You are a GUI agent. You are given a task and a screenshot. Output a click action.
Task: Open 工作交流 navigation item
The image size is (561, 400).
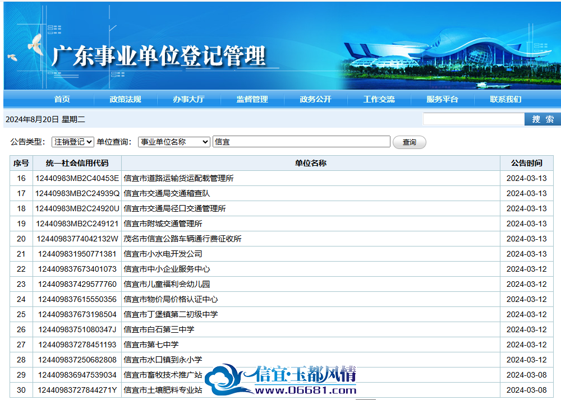click(379, 99)
